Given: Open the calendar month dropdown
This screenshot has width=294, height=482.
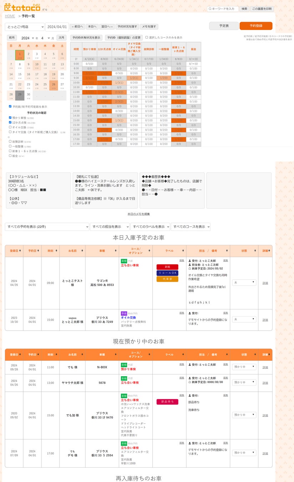Looking at the screenshot, I should tap(45, 38).
